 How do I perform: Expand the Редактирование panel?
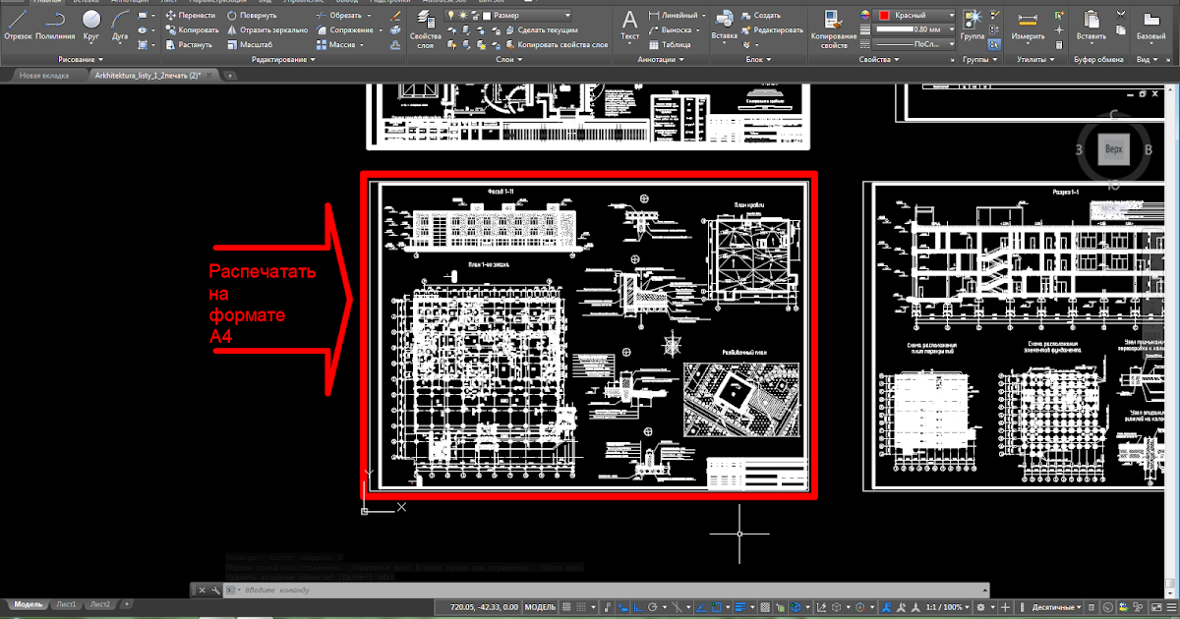(283, 60)
